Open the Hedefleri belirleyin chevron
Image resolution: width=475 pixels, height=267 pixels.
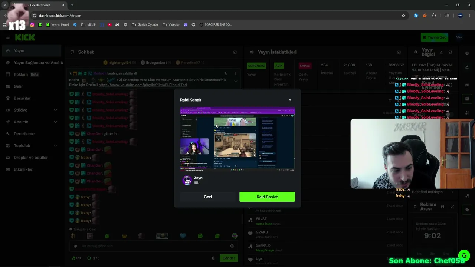pyautogui.click(x=452, y=192)
